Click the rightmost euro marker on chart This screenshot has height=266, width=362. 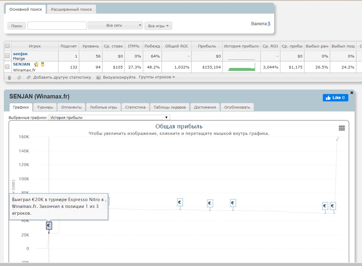point(333,206)
